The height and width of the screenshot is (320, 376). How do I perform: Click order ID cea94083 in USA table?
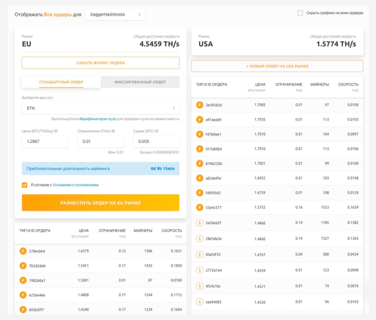pos(213,302)
